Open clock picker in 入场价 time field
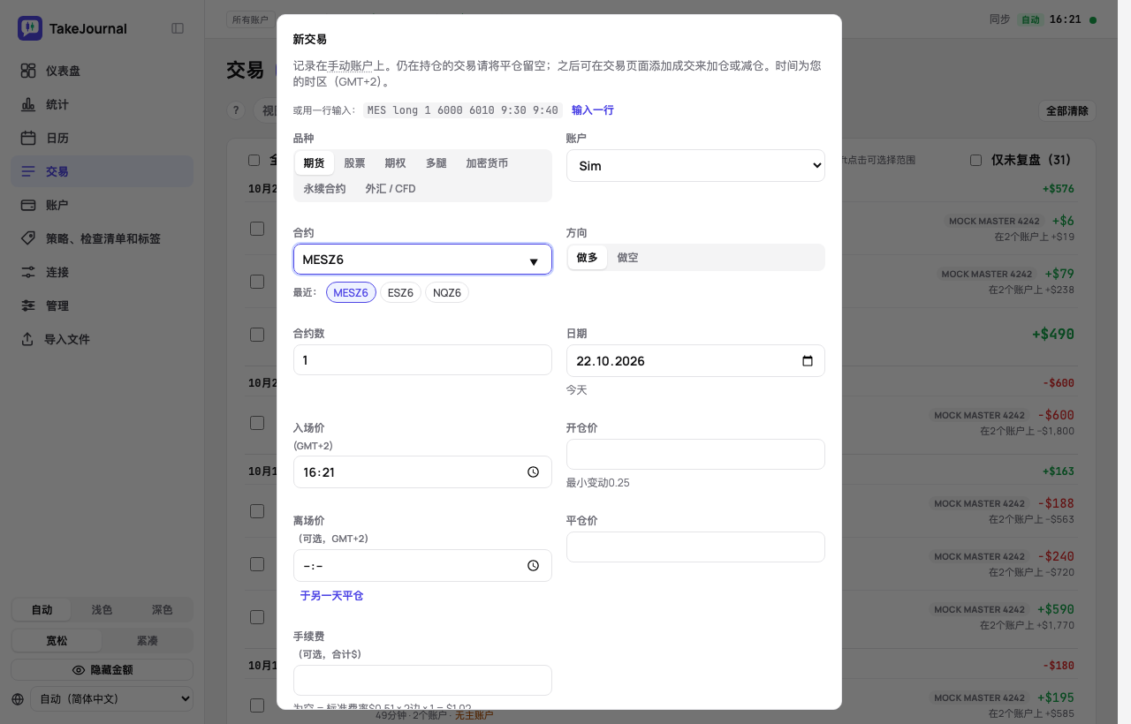This screenshot has width=1131, height=724. tap(533, 472)
